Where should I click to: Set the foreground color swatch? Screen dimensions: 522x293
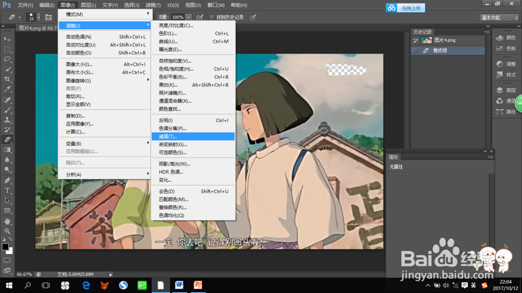point(5,247)
